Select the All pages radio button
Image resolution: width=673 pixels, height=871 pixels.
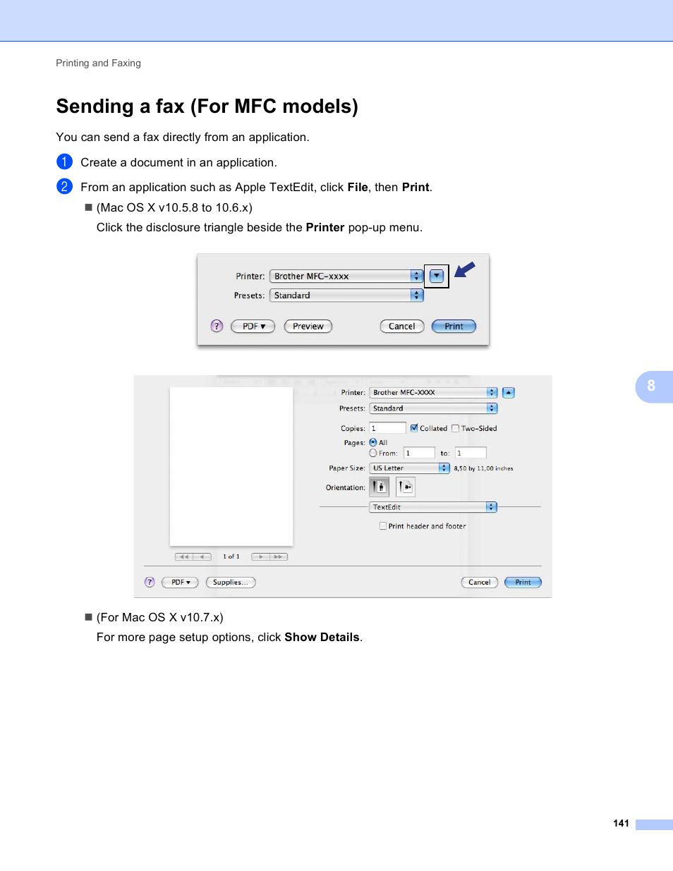point(373,442)
